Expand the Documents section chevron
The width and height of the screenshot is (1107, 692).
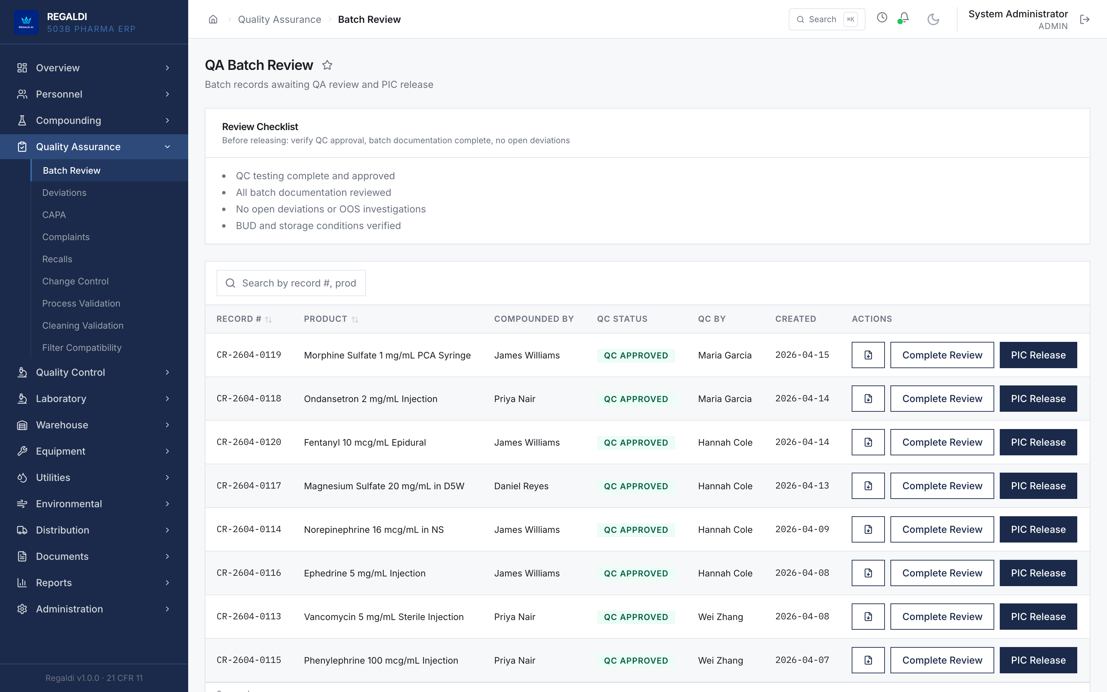tap(167, 556)
